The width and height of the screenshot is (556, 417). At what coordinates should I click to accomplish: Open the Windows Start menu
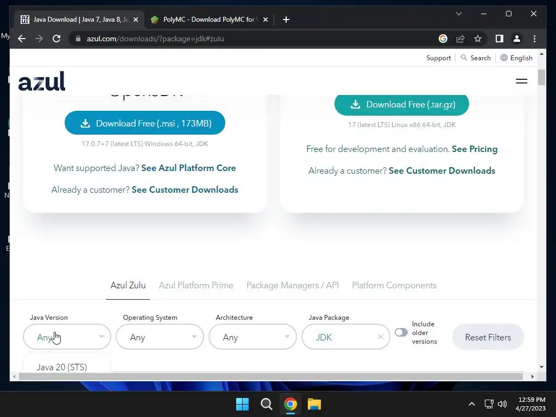coord(243,404)
